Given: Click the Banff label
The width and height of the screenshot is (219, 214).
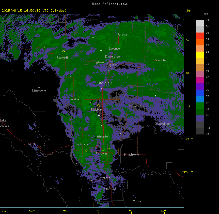Looking at the screenshot, I should [32, 144].
